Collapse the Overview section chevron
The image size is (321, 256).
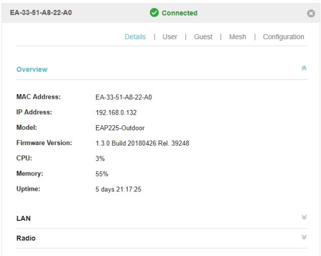point(304,68)
